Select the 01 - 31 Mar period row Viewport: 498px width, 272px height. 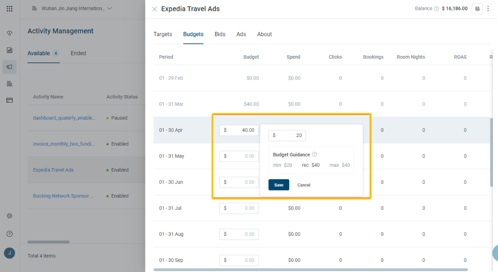click(322, 104)
